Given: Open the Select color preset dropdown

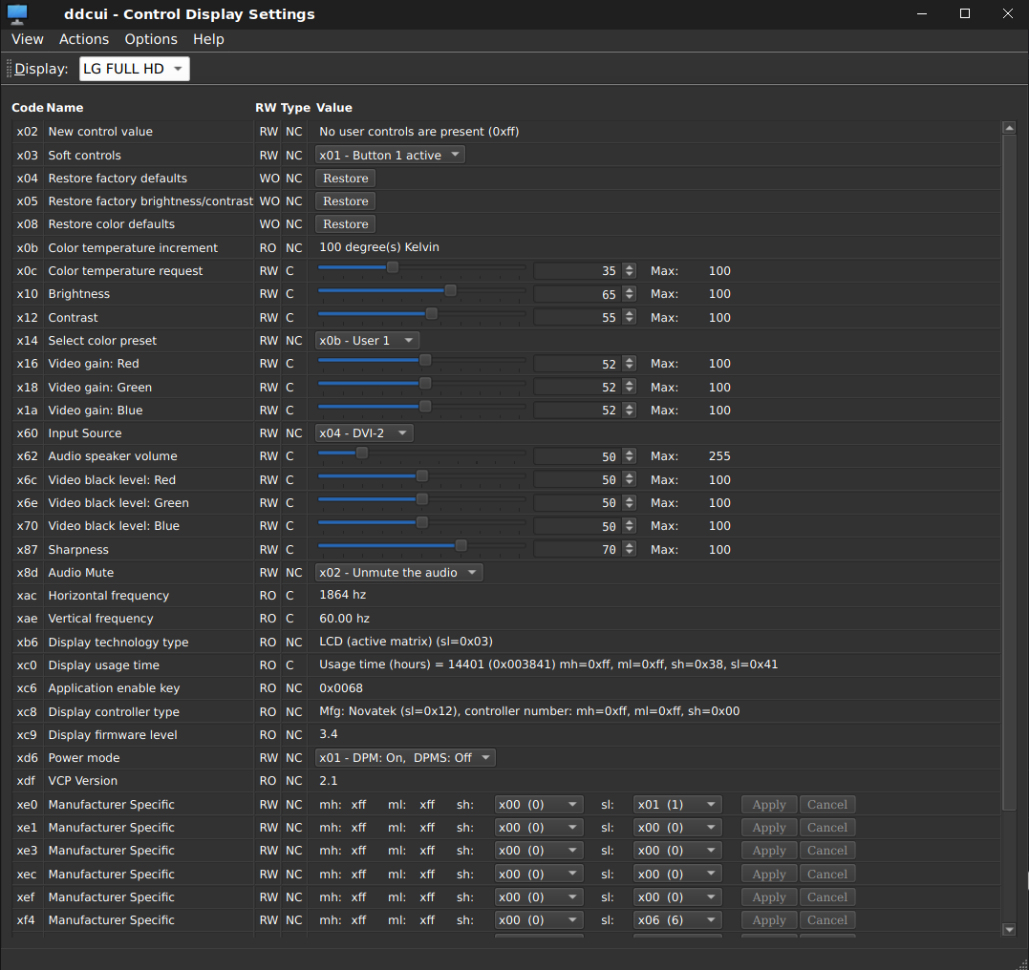Looking at the screenshot, I should (x=367, y=341).
